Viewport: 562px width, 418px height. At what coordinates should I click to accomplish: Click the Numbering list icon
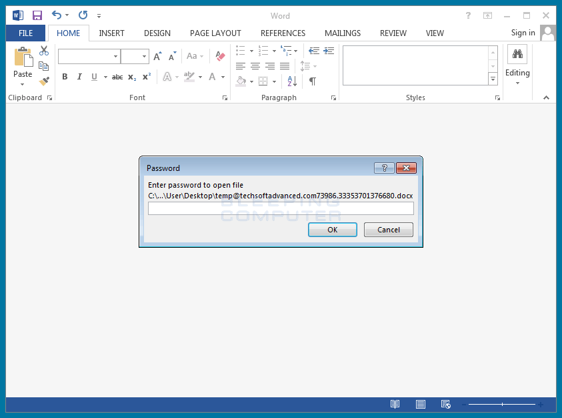point(263,50)
